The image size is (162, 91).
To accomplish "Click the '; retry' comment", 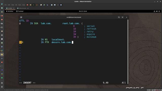I will (89, 31).
